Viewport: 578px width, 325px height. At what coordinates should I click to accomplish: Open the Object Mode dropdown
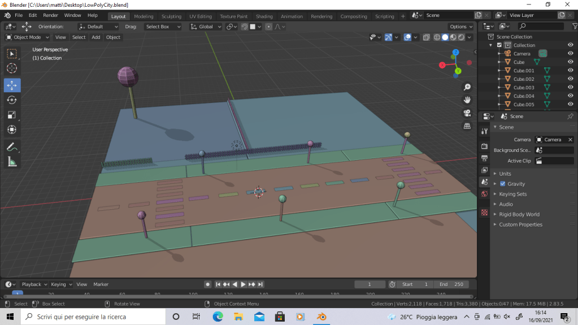pos(28,37)
